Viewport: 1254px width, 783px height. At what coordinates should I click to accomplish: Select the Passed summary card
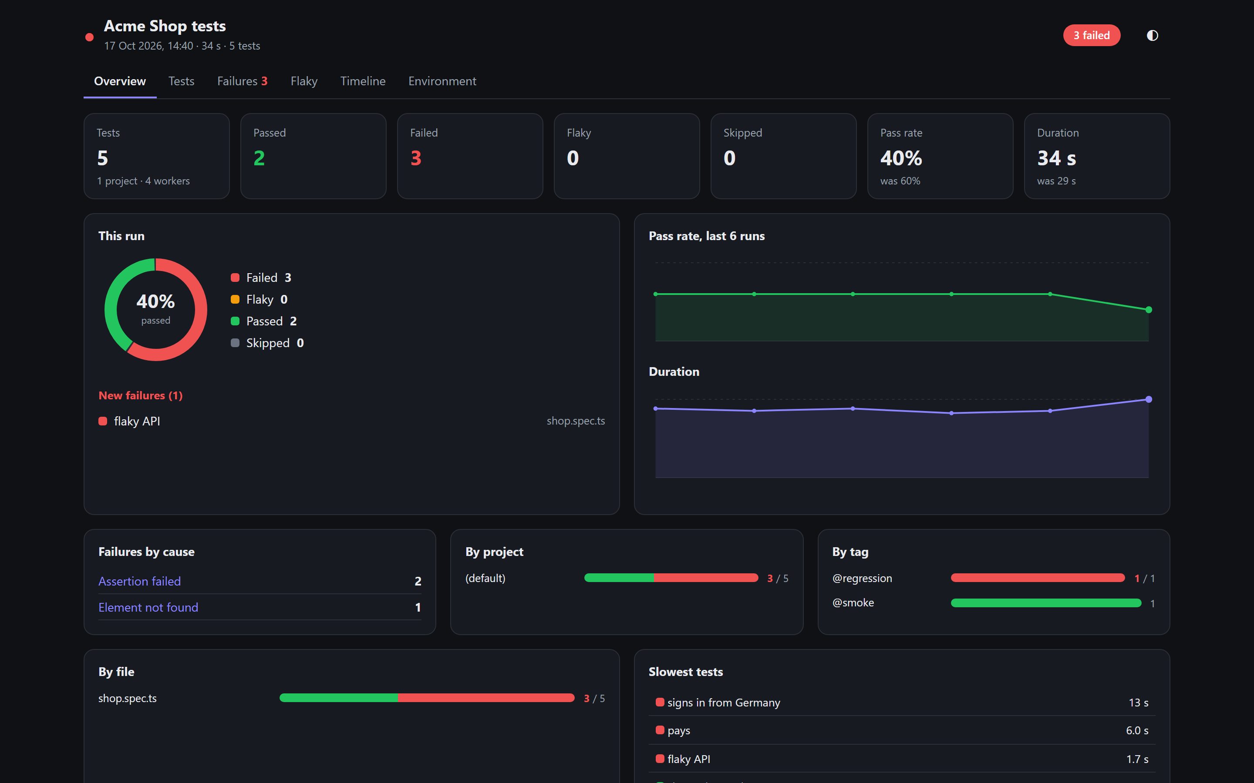[313, 156]
